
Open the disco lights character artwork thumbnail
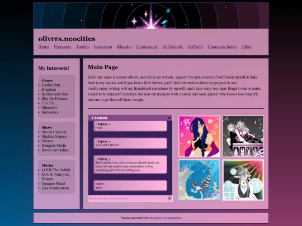click(243, 180)
